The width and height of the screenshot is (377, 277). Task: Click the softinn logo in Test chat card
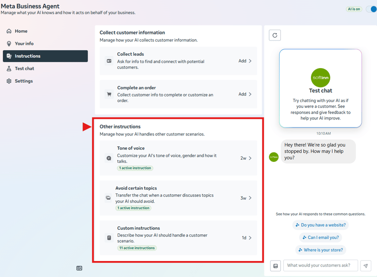[320, 78]
